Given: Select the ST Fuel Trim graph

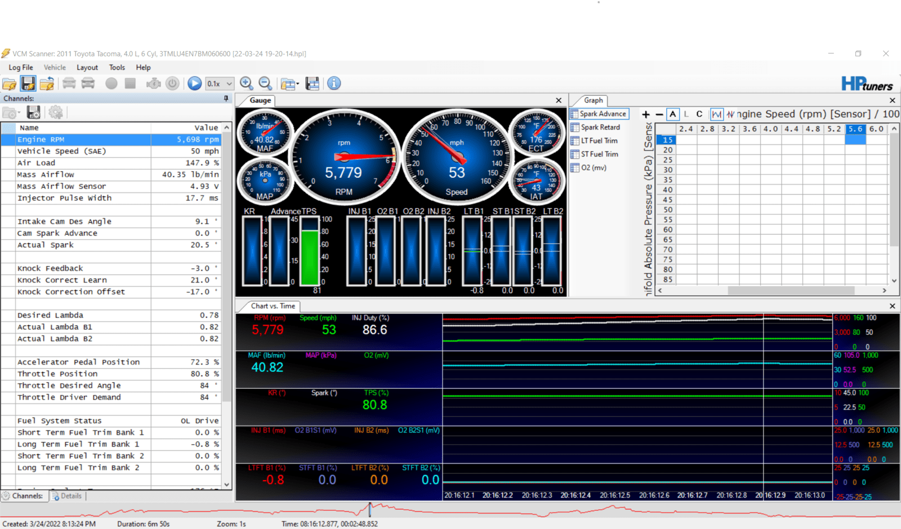Looking at the screenshot, I should point(594,154).
